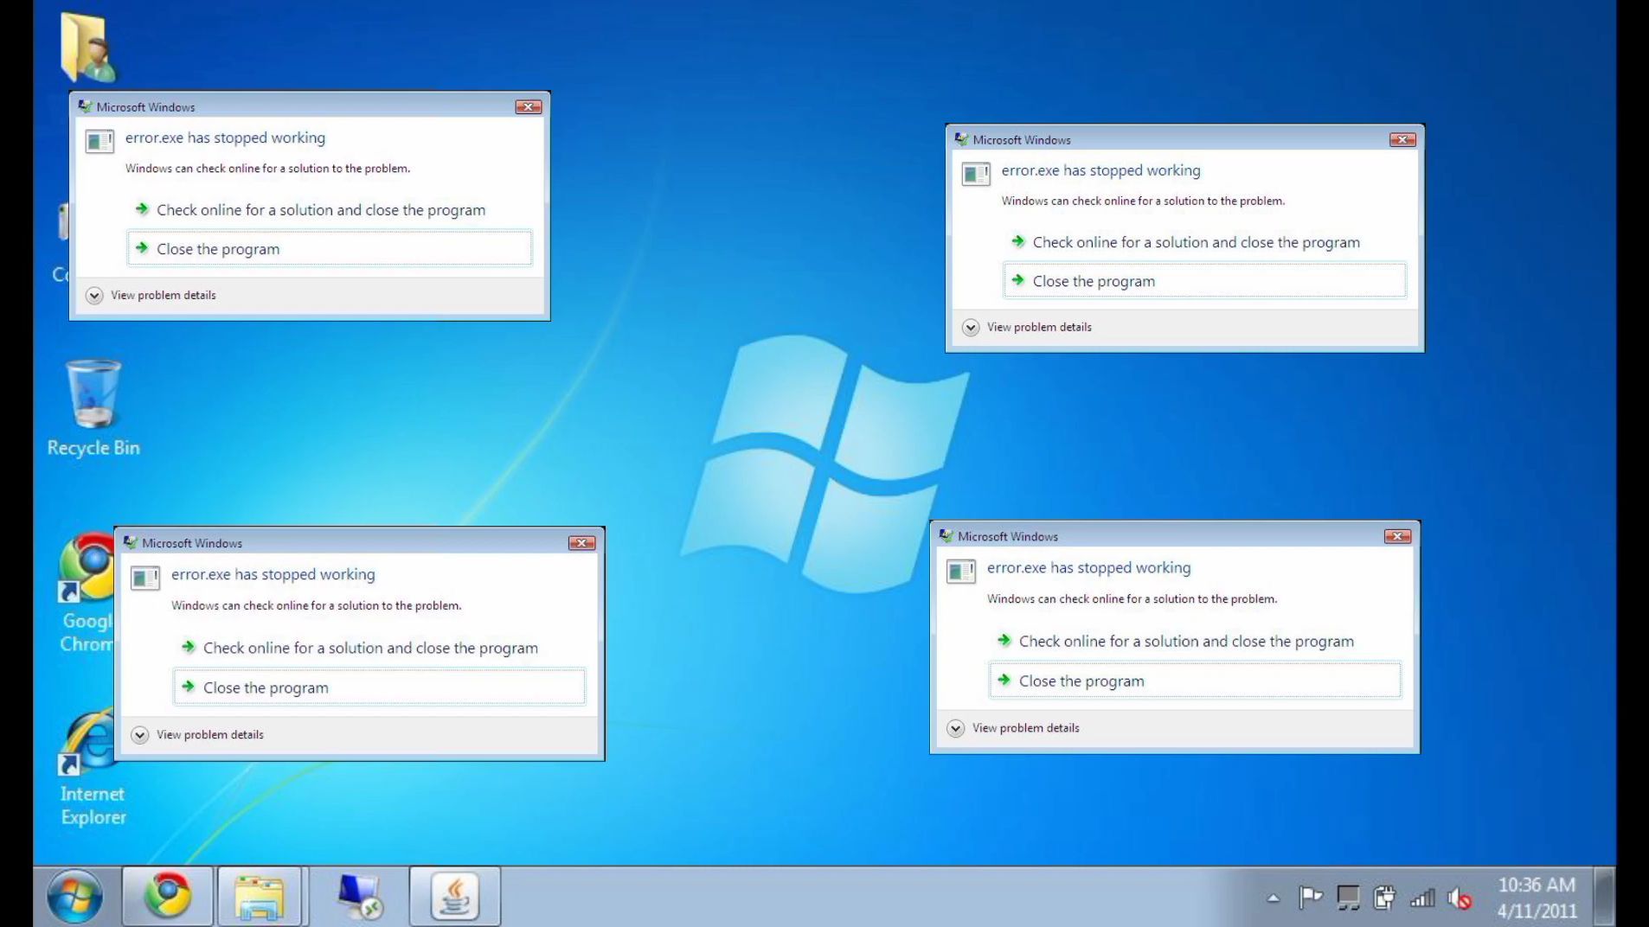Open wireless signal bars tray icon

point(1422,898)
